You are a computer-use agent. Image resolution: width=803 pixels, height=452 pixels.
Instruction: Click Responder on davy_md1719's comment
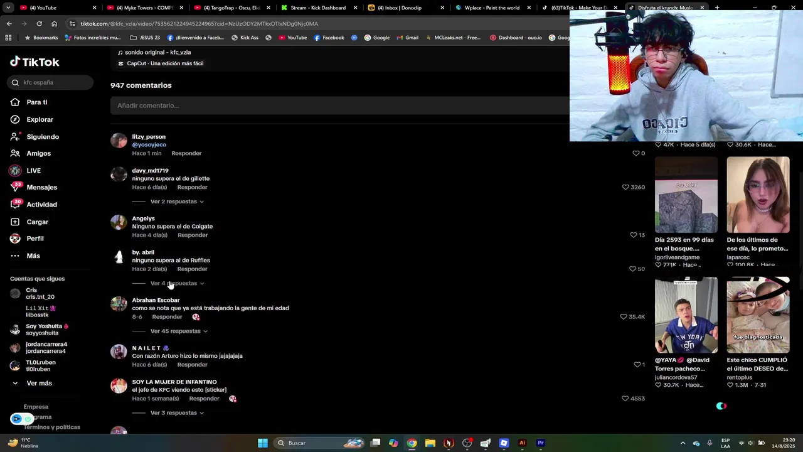[192, 187]
